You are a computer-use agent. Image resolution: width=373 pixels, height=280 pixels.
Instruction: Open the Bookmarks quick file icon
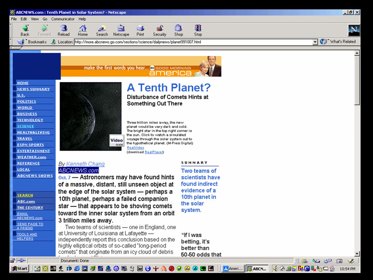(x=21, y=42)
